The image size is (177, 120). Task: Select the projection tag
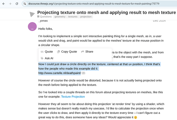point(86,17)
